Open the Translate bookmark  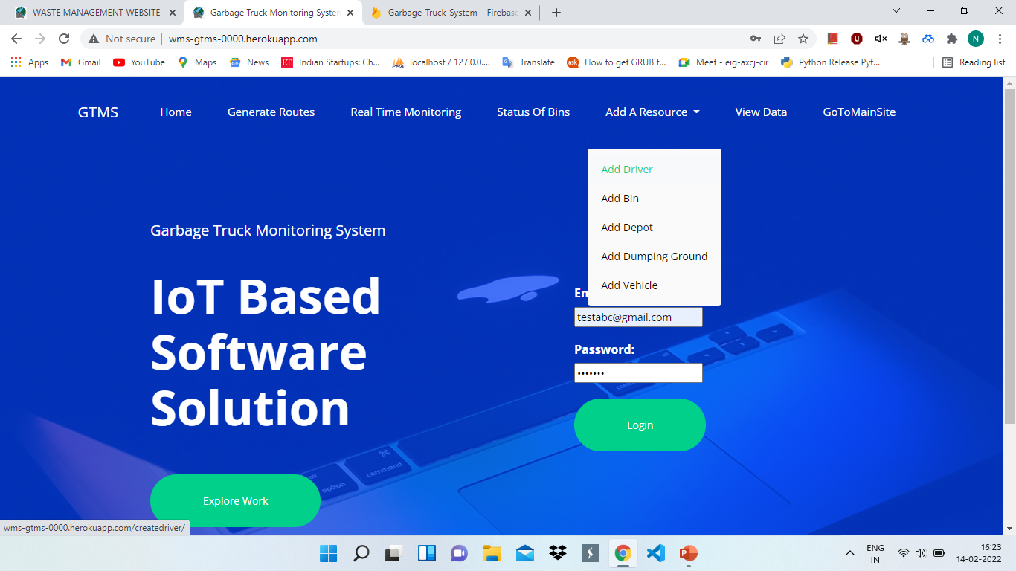pos(528,62)
